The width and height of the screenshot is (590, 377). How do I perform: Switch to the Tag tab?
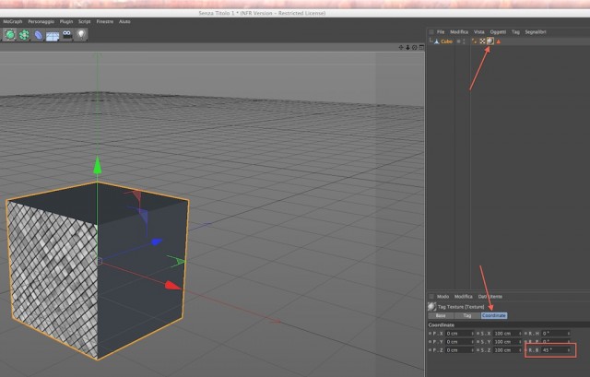[467, 315]
